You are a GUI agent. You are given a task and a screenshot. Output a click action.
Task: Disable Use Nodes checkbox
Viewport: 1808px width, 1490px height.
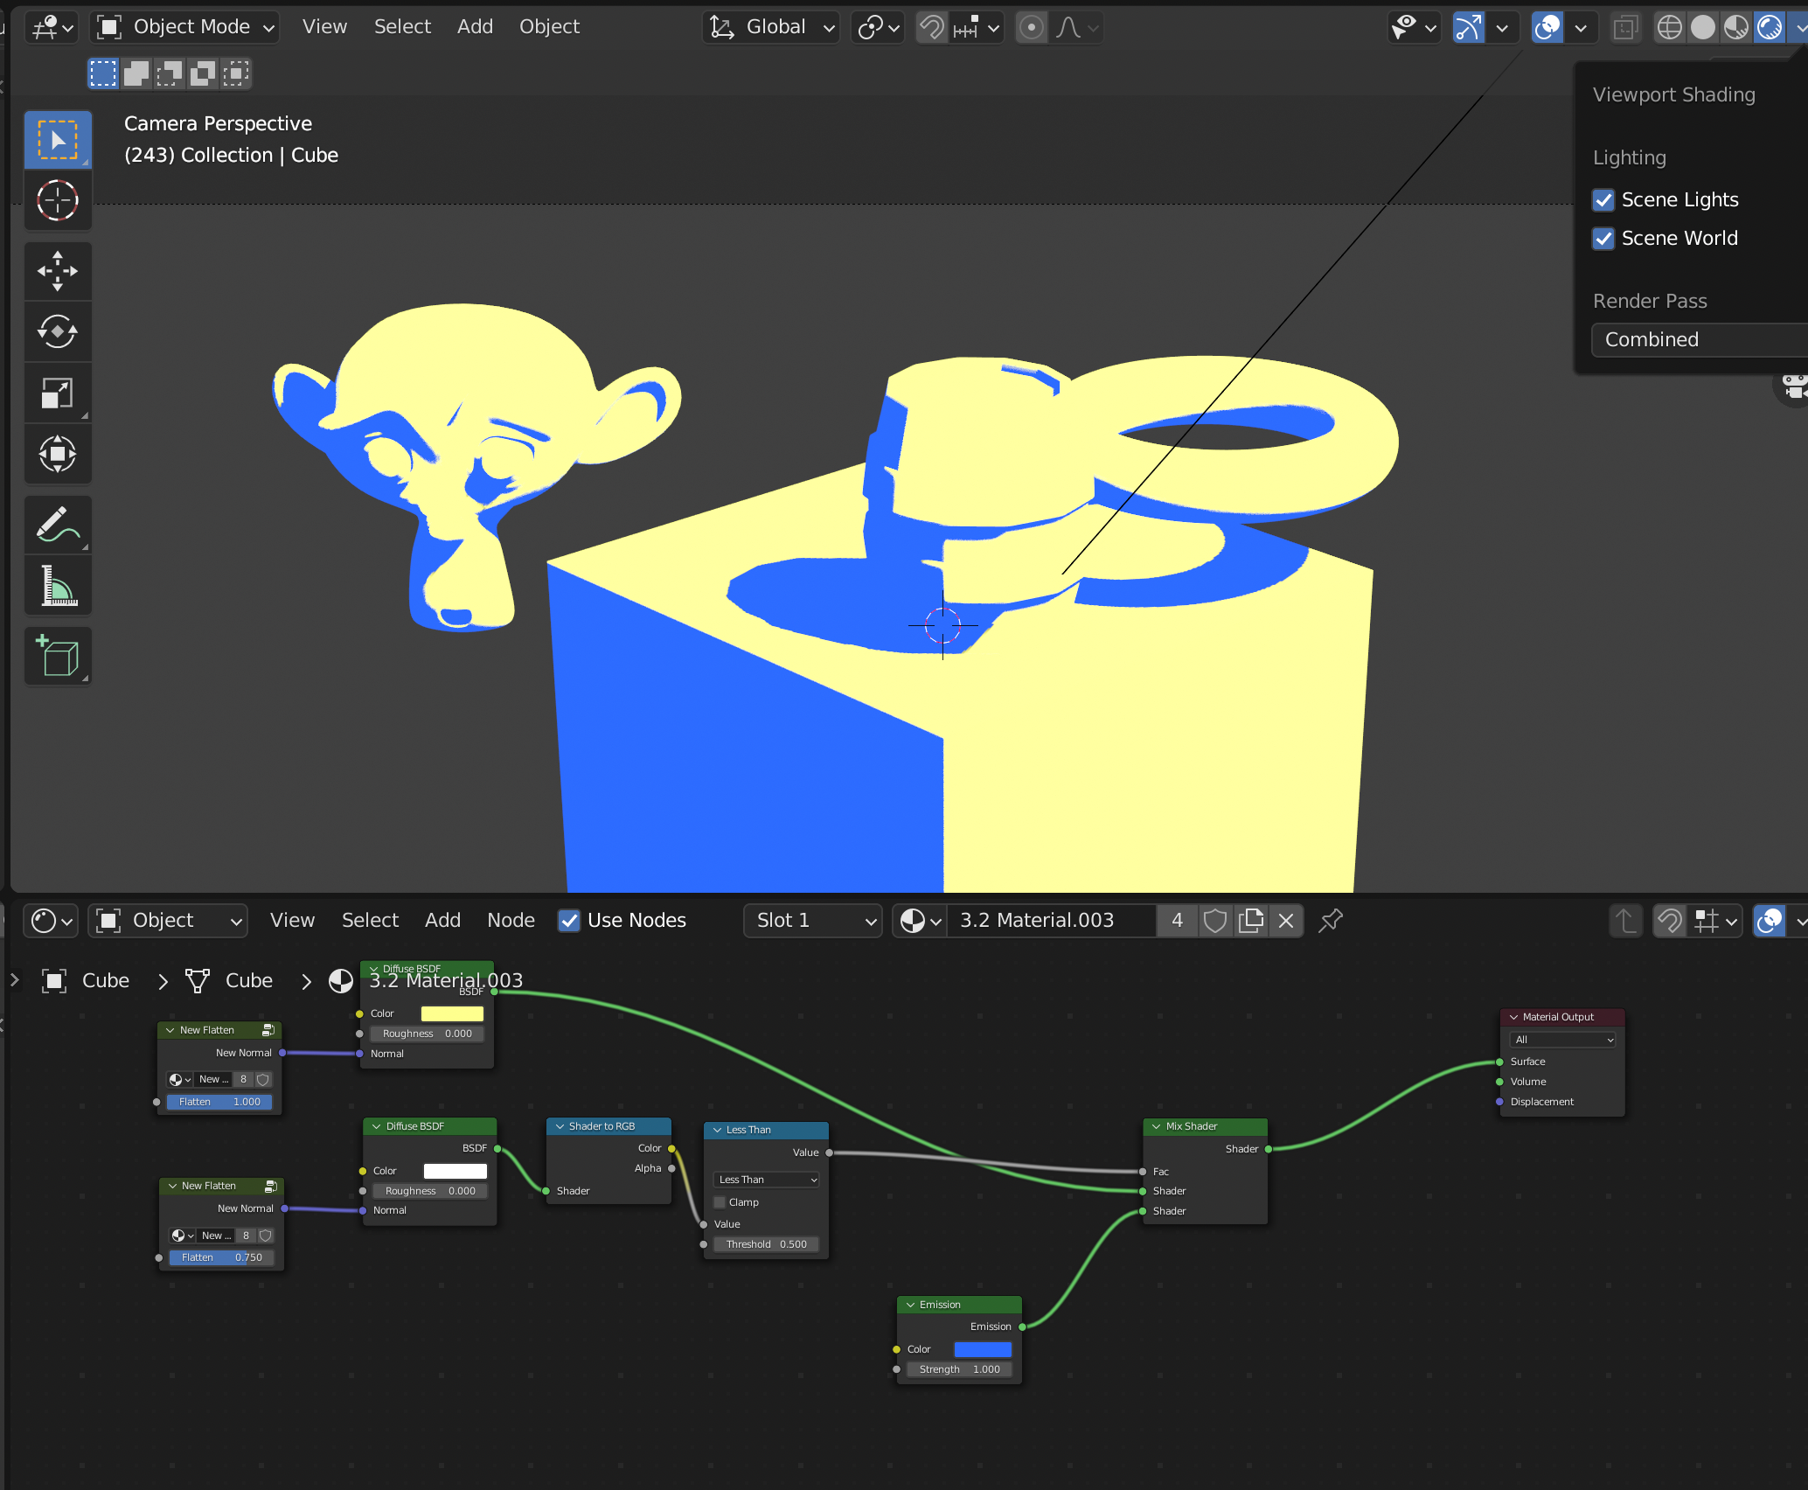[569, 921]
